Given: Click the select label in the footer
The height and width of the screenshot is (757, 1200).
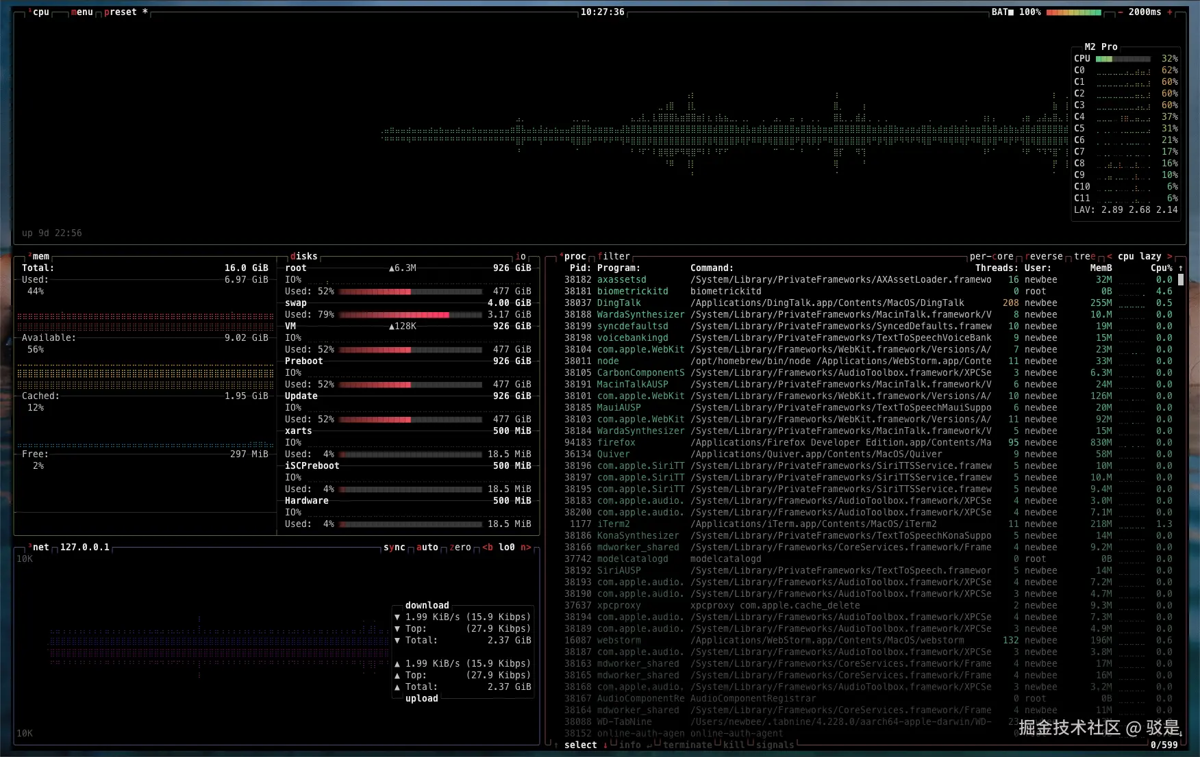Looking at the screenshot, I should point(581,745).
